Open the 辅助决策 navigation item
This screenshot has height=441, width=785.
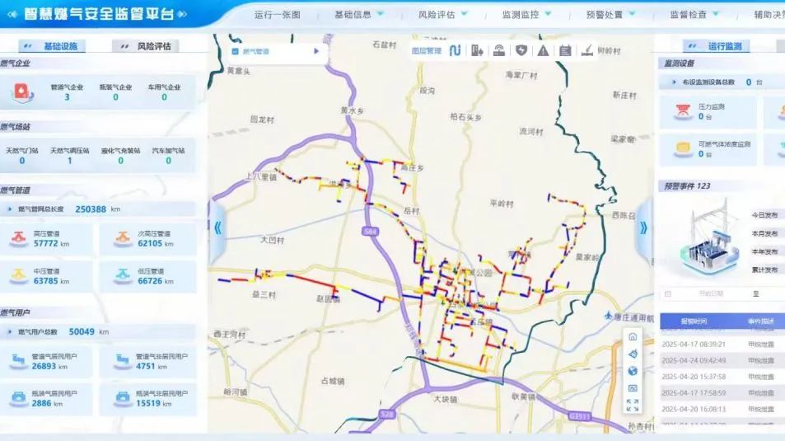[769, 15]
